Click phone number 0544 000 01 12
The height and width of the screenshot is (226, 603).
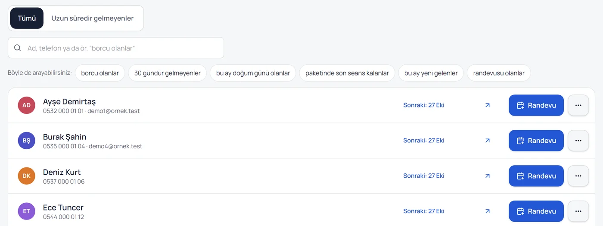pos(63,217)
